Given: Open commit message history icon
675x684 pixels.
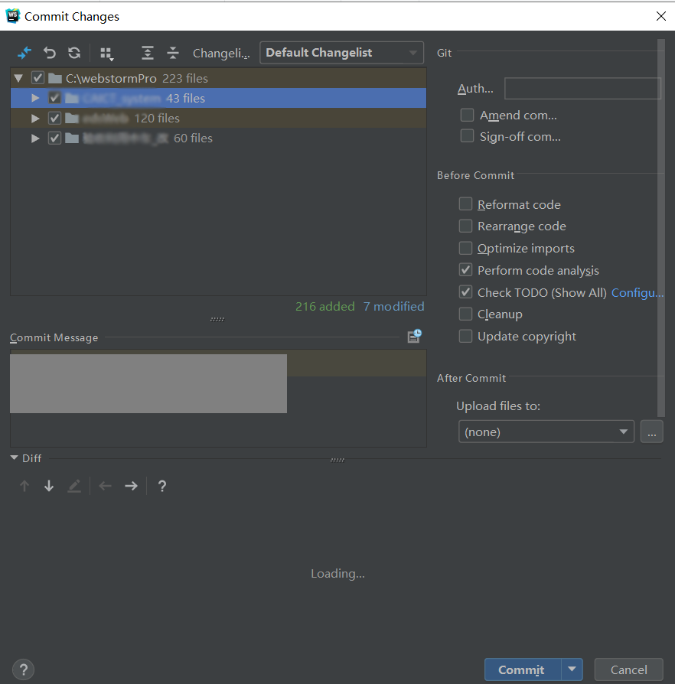Looking at the screenshot, I should pos(414,336).
